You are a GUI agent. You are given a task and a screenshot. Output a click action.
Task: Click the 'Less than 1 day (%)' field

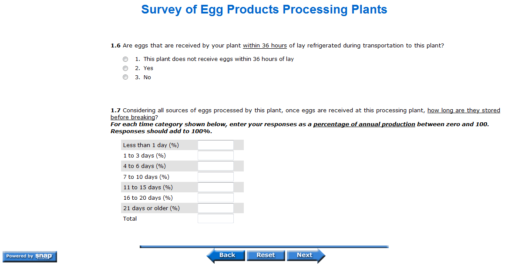click(x=215, y=145)
